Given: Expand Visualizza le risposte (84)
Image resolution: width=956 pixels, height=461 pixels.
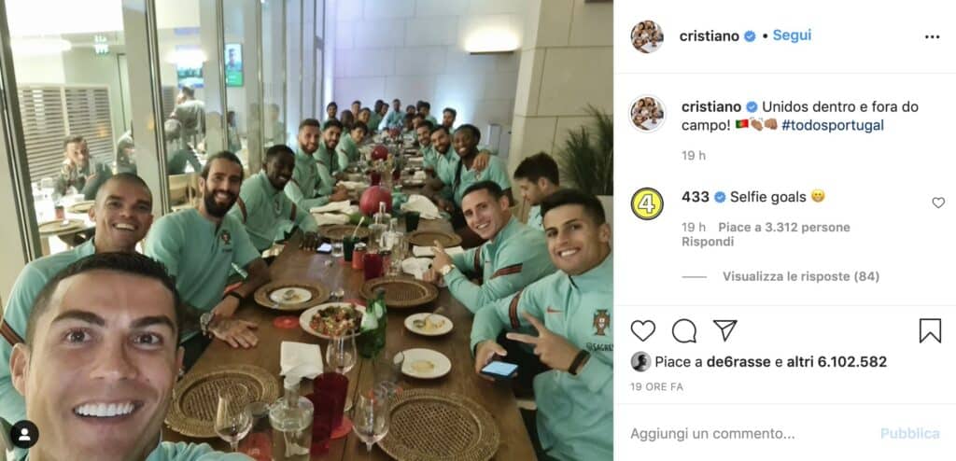Looking at the screenshot, I should (x=800, y=276).
